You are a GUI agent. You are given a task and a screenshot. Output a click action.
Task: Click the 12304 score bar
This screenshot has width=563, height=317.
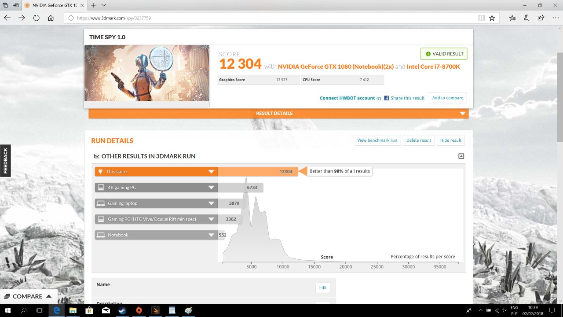[258, 172]
